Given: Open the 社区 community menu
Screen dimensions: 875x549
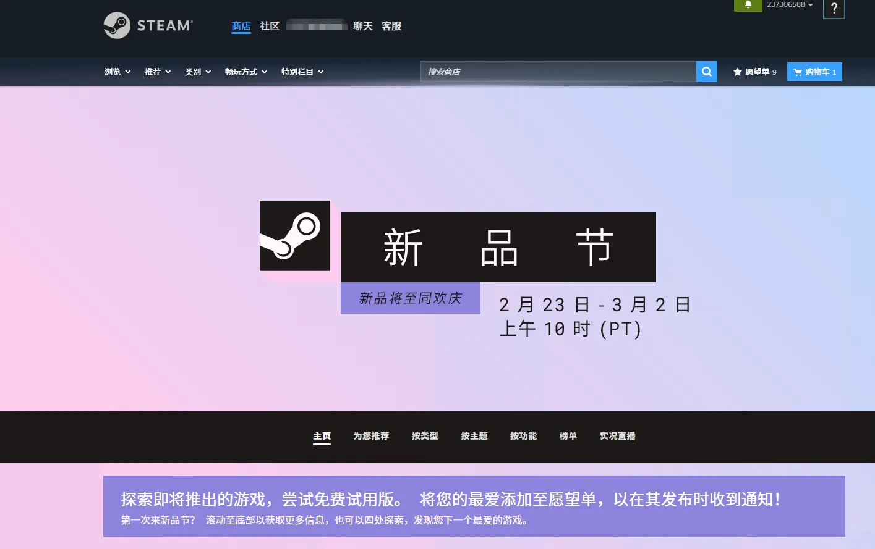Looking at the screenshot, I should (x=270, y=26).
